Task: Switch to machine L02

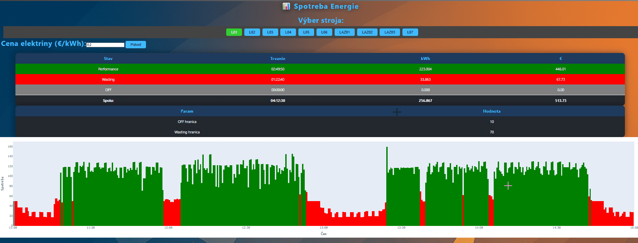Action: pyautogui.click(x=252, y=32)
